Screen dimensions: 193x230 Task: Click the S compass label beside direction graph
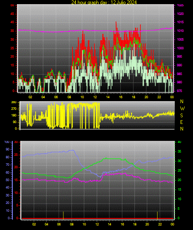coord(181,116)
